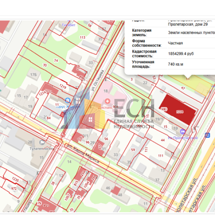
Task: Click the Уточненная площадь field label
Action: [143, 64]
